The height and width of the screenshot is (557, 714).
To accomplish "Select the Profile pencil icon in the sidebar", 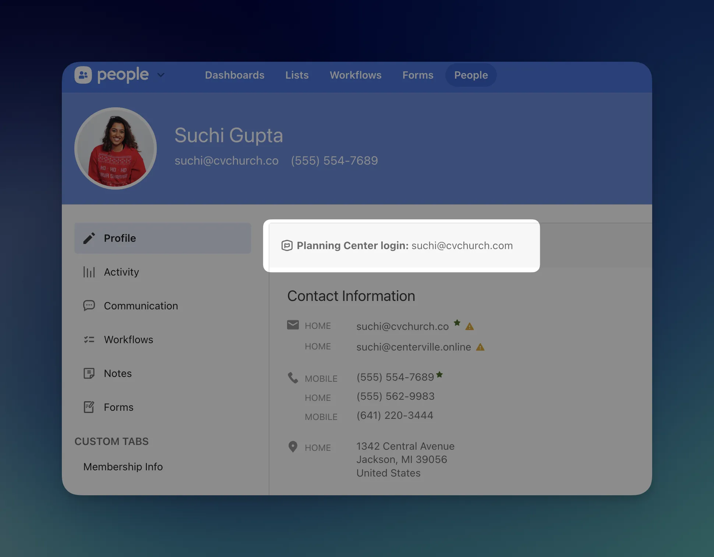I will (x=89, y=238).
